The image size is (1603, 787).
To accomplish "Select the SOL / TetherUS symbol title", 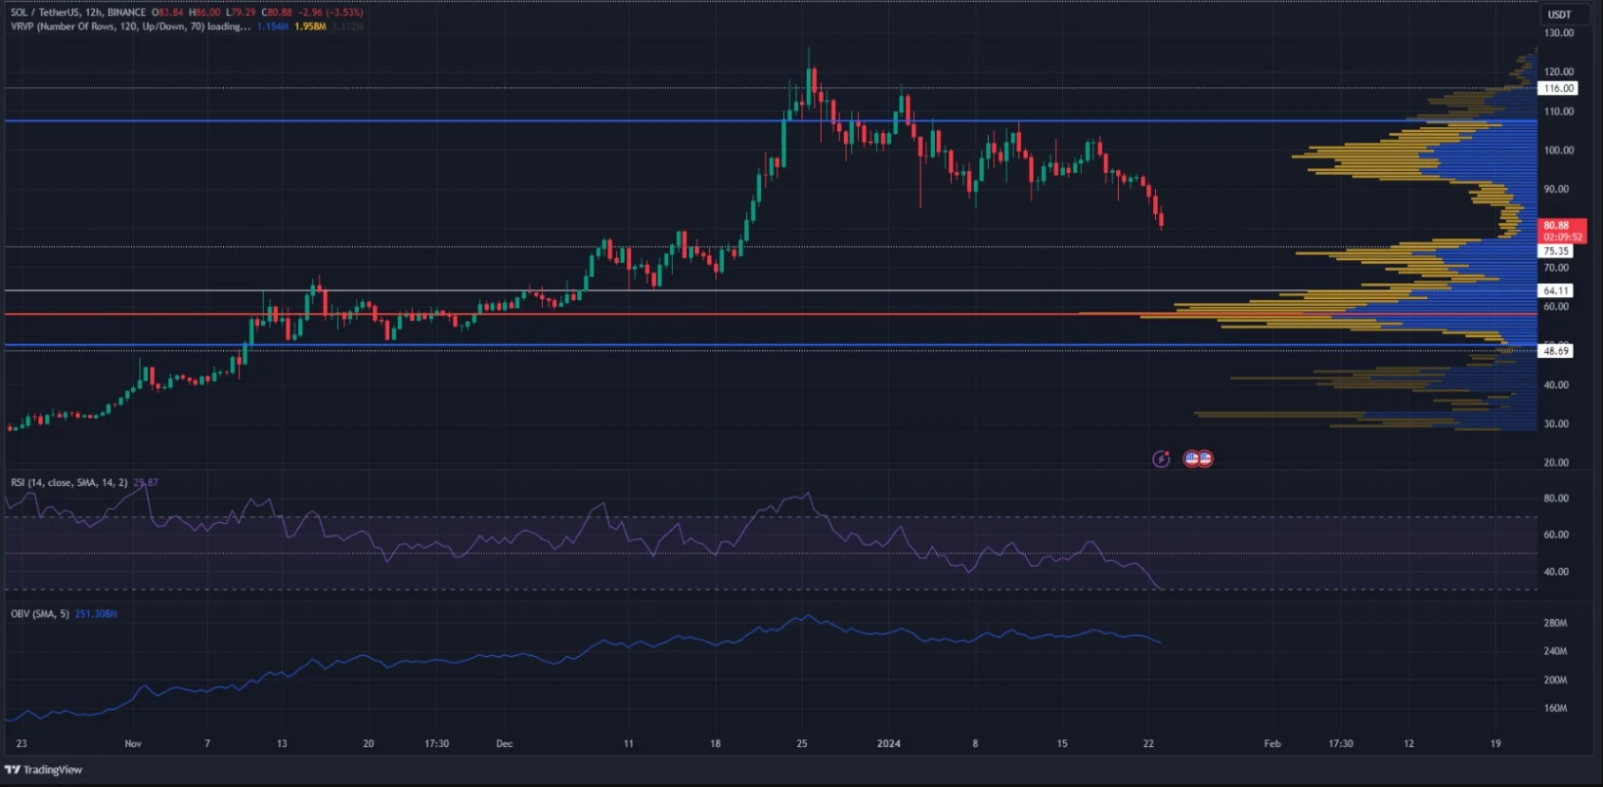I will (x=78, y=13).
